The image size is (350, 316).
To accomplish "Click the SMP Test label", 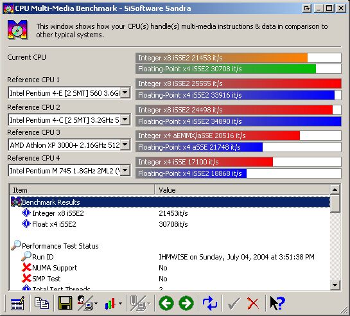I will pos(46,279).
